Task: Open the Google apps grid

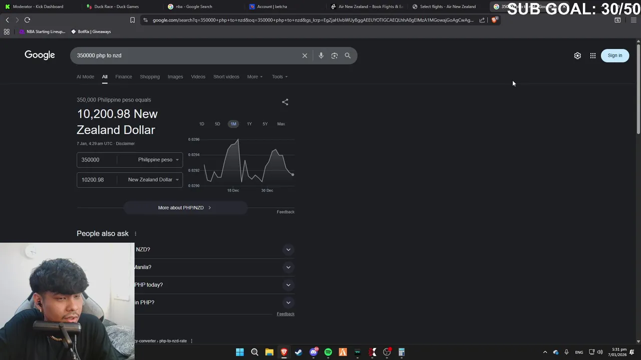Action: point(593,55)
